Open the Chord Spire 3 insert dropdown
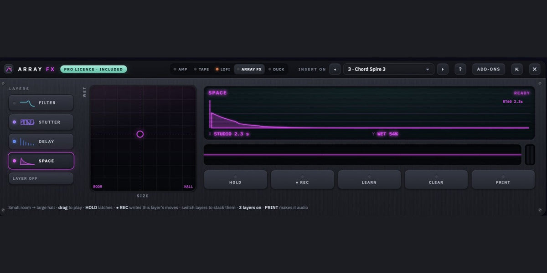The width and height of the screenshot is (547, 273). [388, 69]
